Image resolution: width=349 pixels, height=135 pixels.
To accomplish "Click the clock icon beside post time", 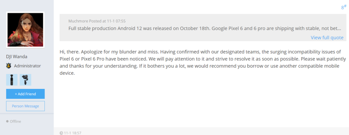I will 61,133.
